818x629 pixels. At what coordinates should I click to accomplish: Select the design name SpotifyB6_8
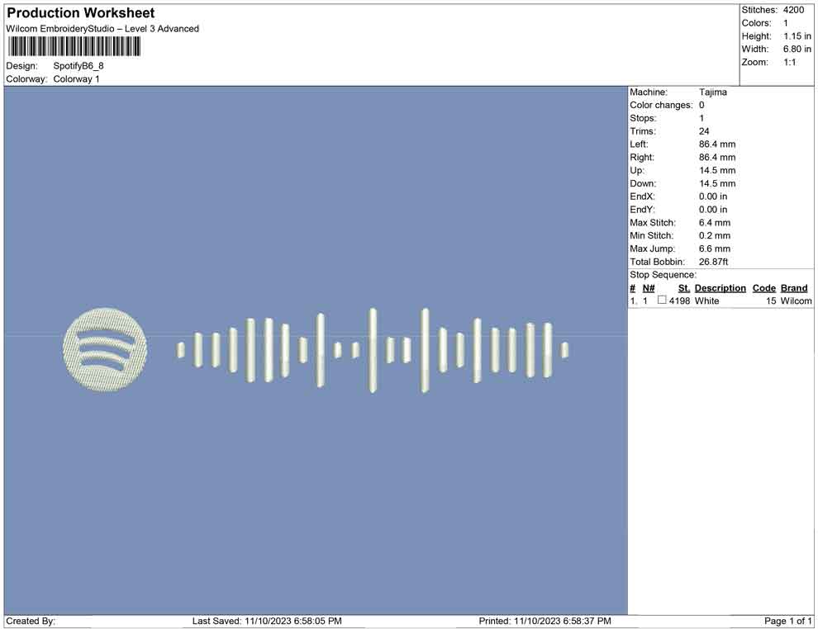[78, 66]
